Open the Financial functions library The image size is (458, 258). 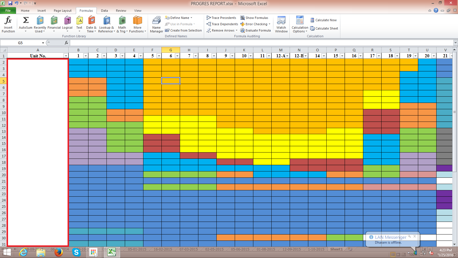54,21
